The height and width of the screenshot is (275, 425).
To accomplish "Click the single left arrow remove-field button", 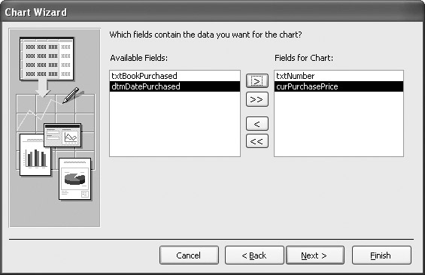I will (x=257, y=124).
